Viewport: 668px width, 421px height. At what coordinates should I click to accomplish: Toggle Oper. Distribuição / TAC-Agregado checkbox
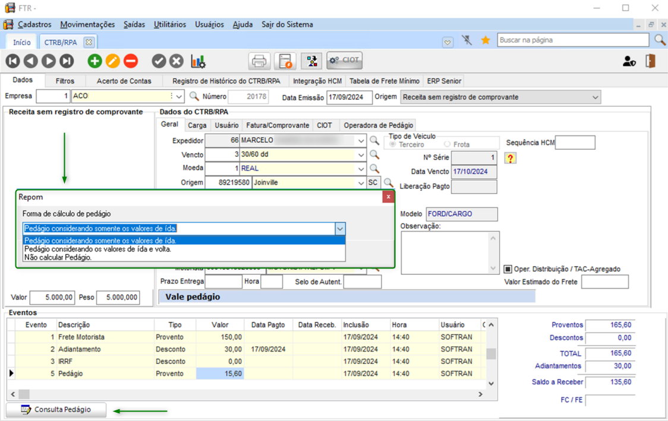[x=508, y=269]
